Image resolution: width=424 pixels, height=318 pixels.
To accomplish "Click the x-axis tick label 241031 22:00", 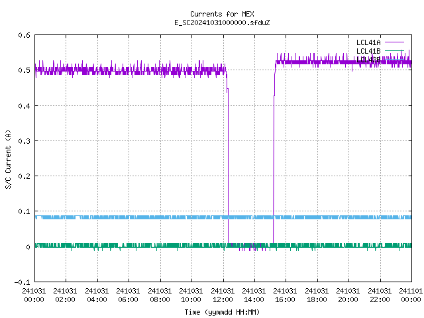I will click(x=380, y=295).
